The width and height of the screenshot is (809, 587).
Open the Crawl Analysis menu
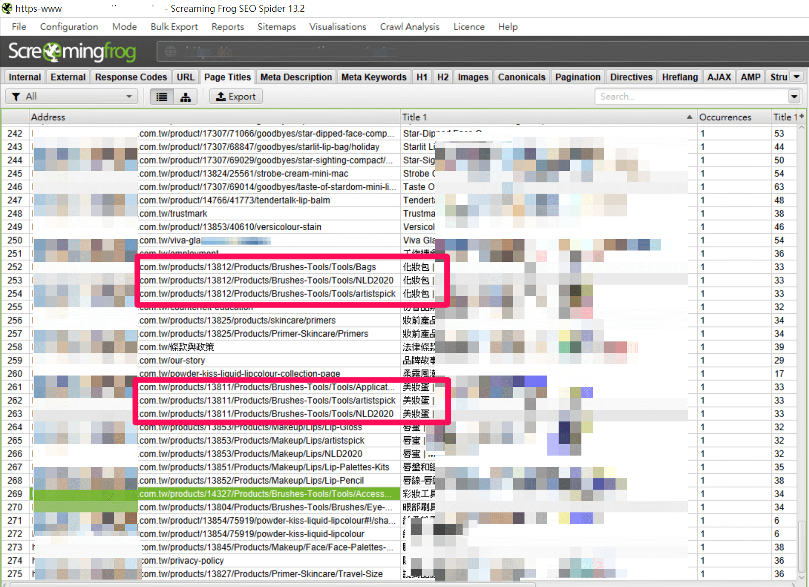(409, 27)
